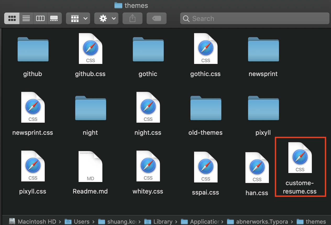Select the gothic.css file icon
The width and height of the screenshot is (331, 225).
[206, 49]
